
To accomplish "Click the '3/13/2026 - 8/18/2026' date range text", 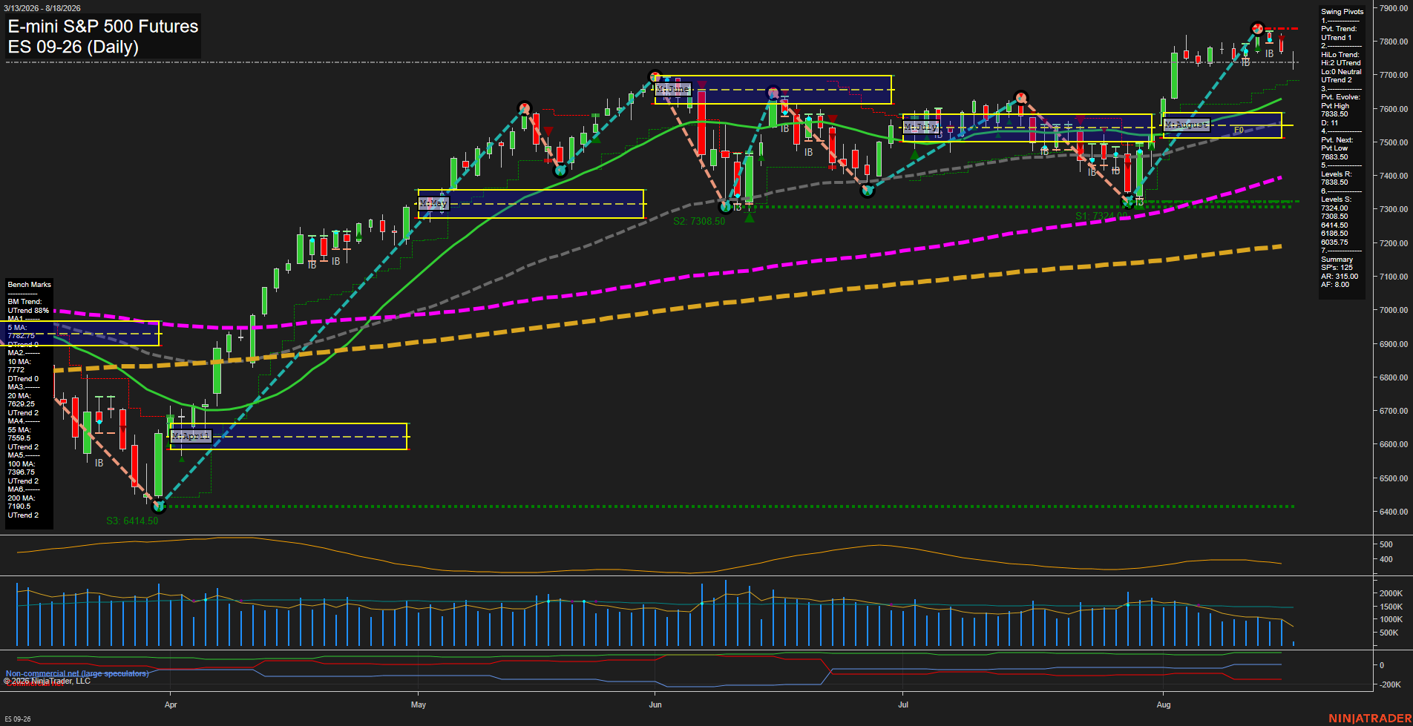I will click(x=42, y=8).
